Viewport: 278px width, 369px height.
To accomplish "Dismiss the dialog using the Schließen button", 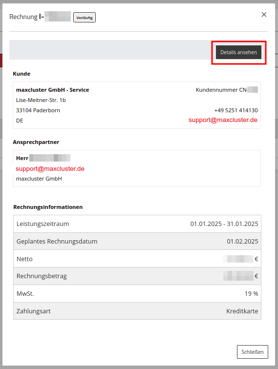I will pos(252,352).
